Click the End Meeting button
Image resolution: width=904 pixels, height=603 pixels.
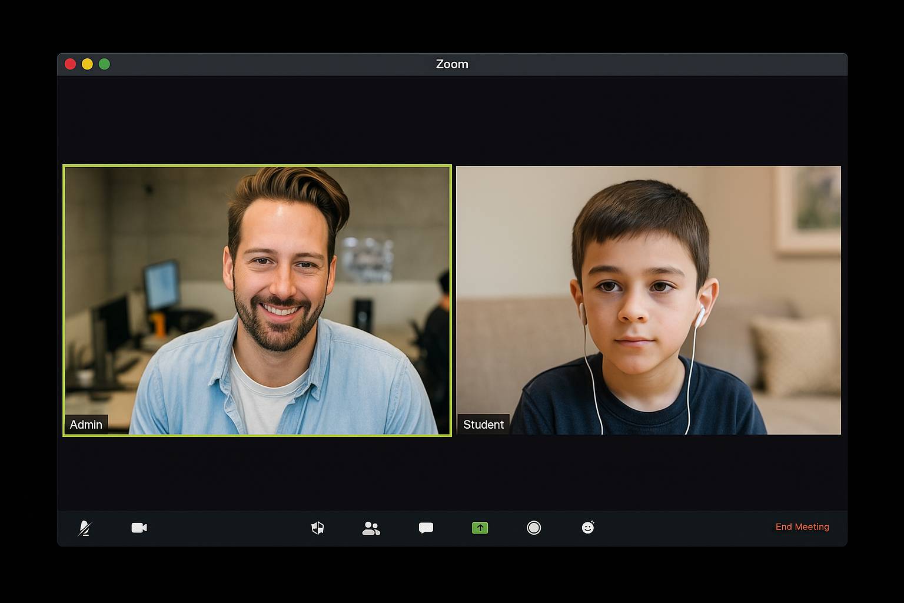coord(802,527)
